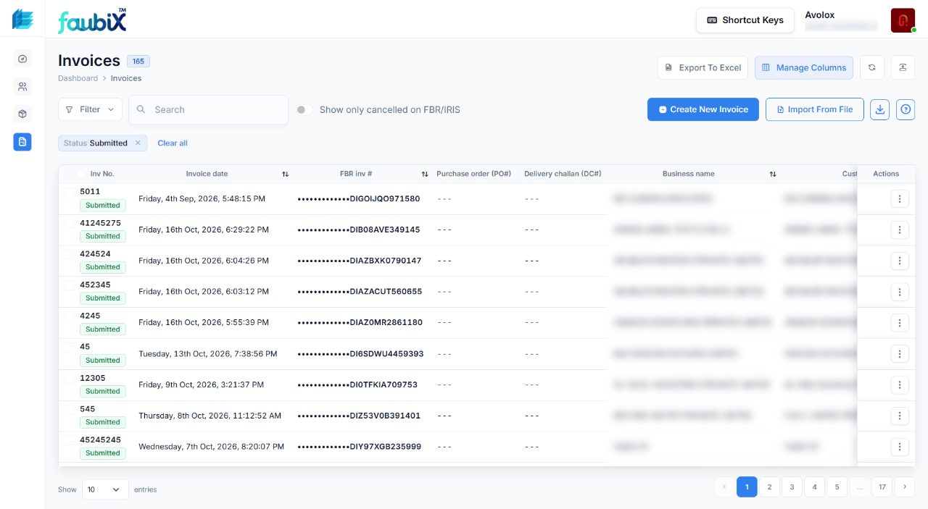Open the user avatar at top right

click(x=903, y=20)
